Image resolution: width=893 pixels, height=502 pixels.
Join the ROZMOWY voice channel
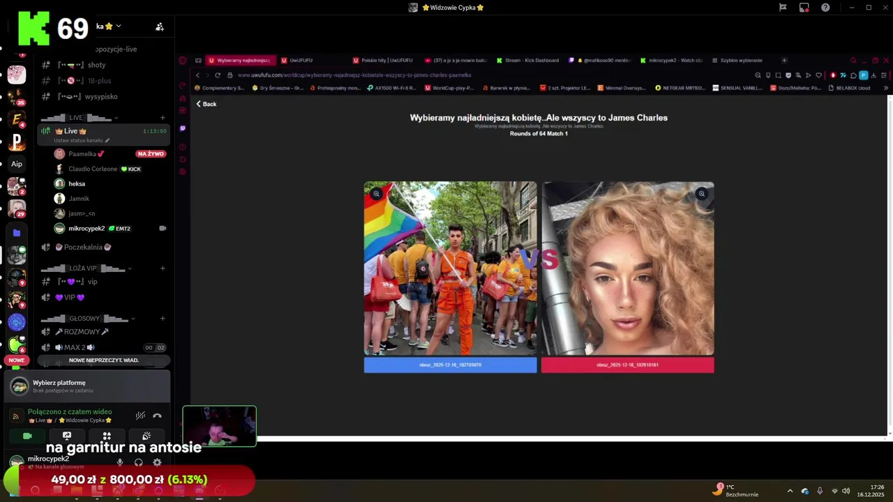[82, 332]
